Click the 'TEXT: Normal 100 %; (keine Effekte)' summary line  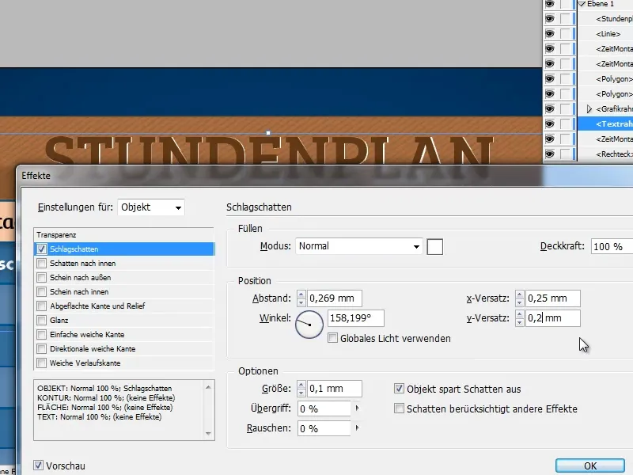(100, 417)
